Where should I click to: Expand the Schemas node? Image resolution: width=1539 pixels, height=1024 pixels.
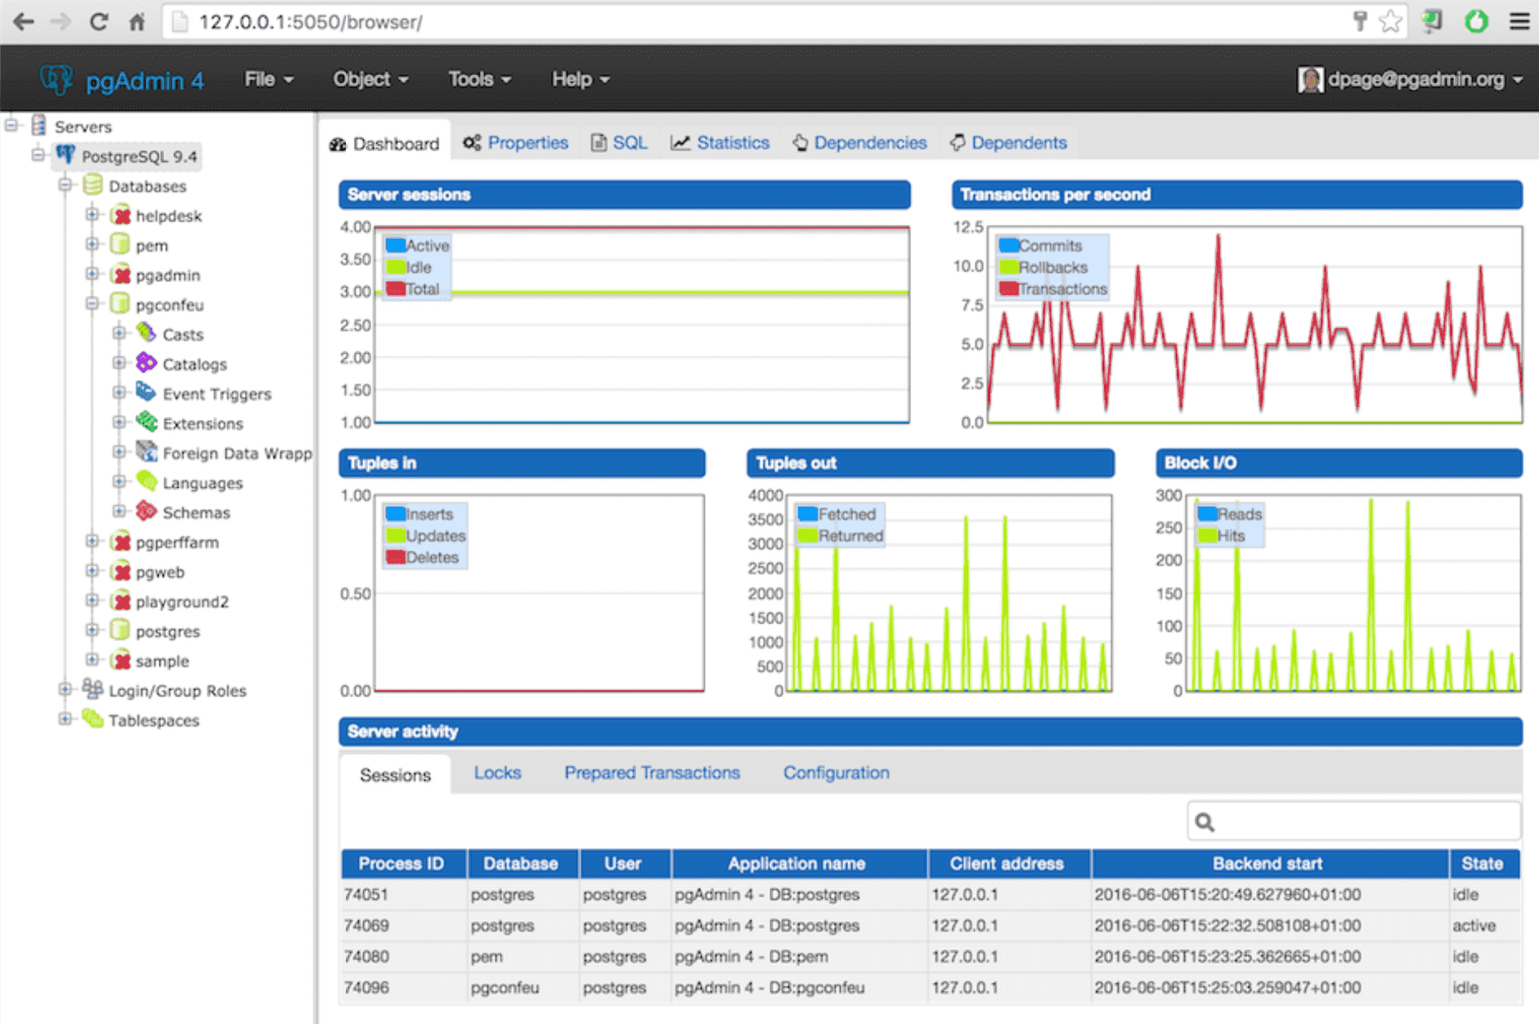pos(119,511)
